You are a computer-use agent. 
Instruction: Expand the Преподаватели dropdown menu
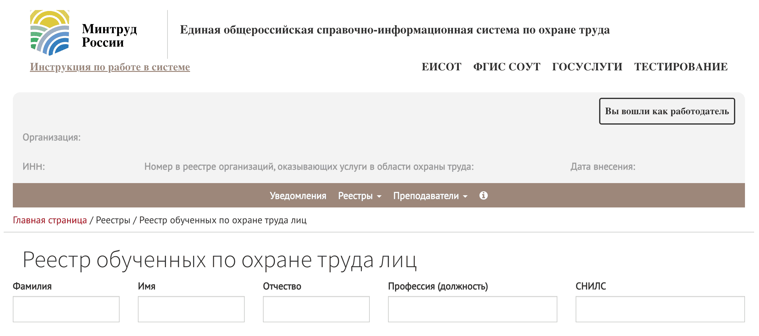(x=430, y=196)
